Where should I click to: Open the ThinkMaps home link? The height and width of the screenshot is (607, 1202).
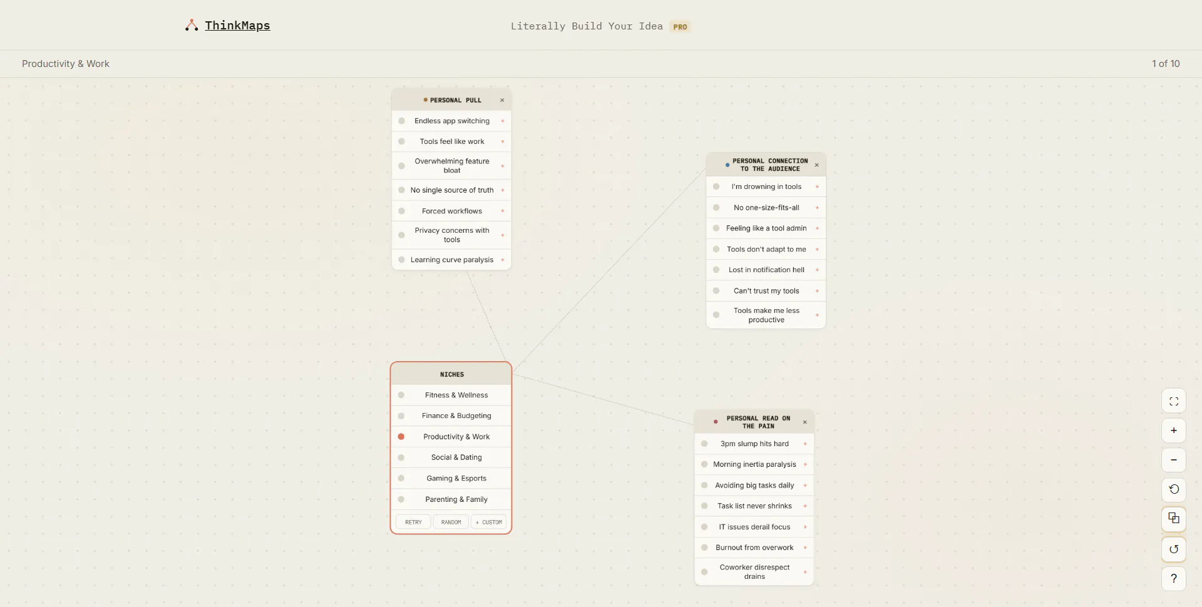237,26
